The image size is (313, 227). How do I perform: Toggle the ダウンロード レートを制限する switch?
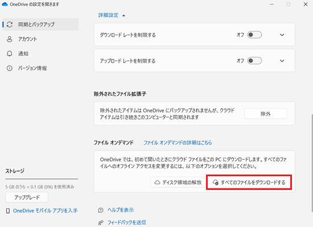click(x=254, y=35)
